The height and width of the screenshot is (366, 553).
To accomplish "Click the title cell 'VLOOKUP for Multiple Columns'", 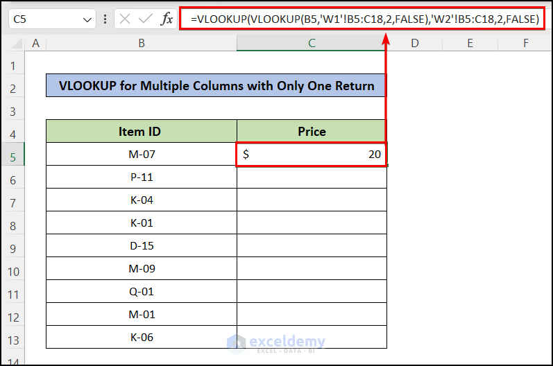I will tap(216, 85).
